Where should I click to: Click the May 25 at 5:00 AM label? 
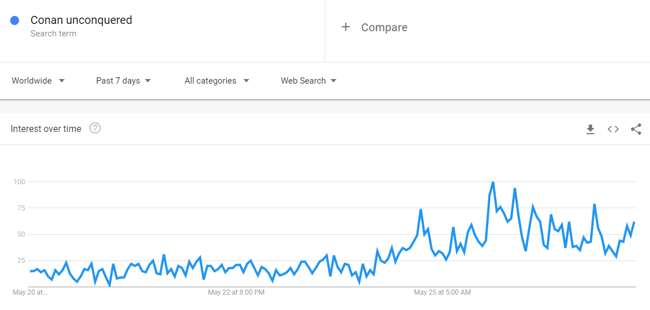point(442,292)
